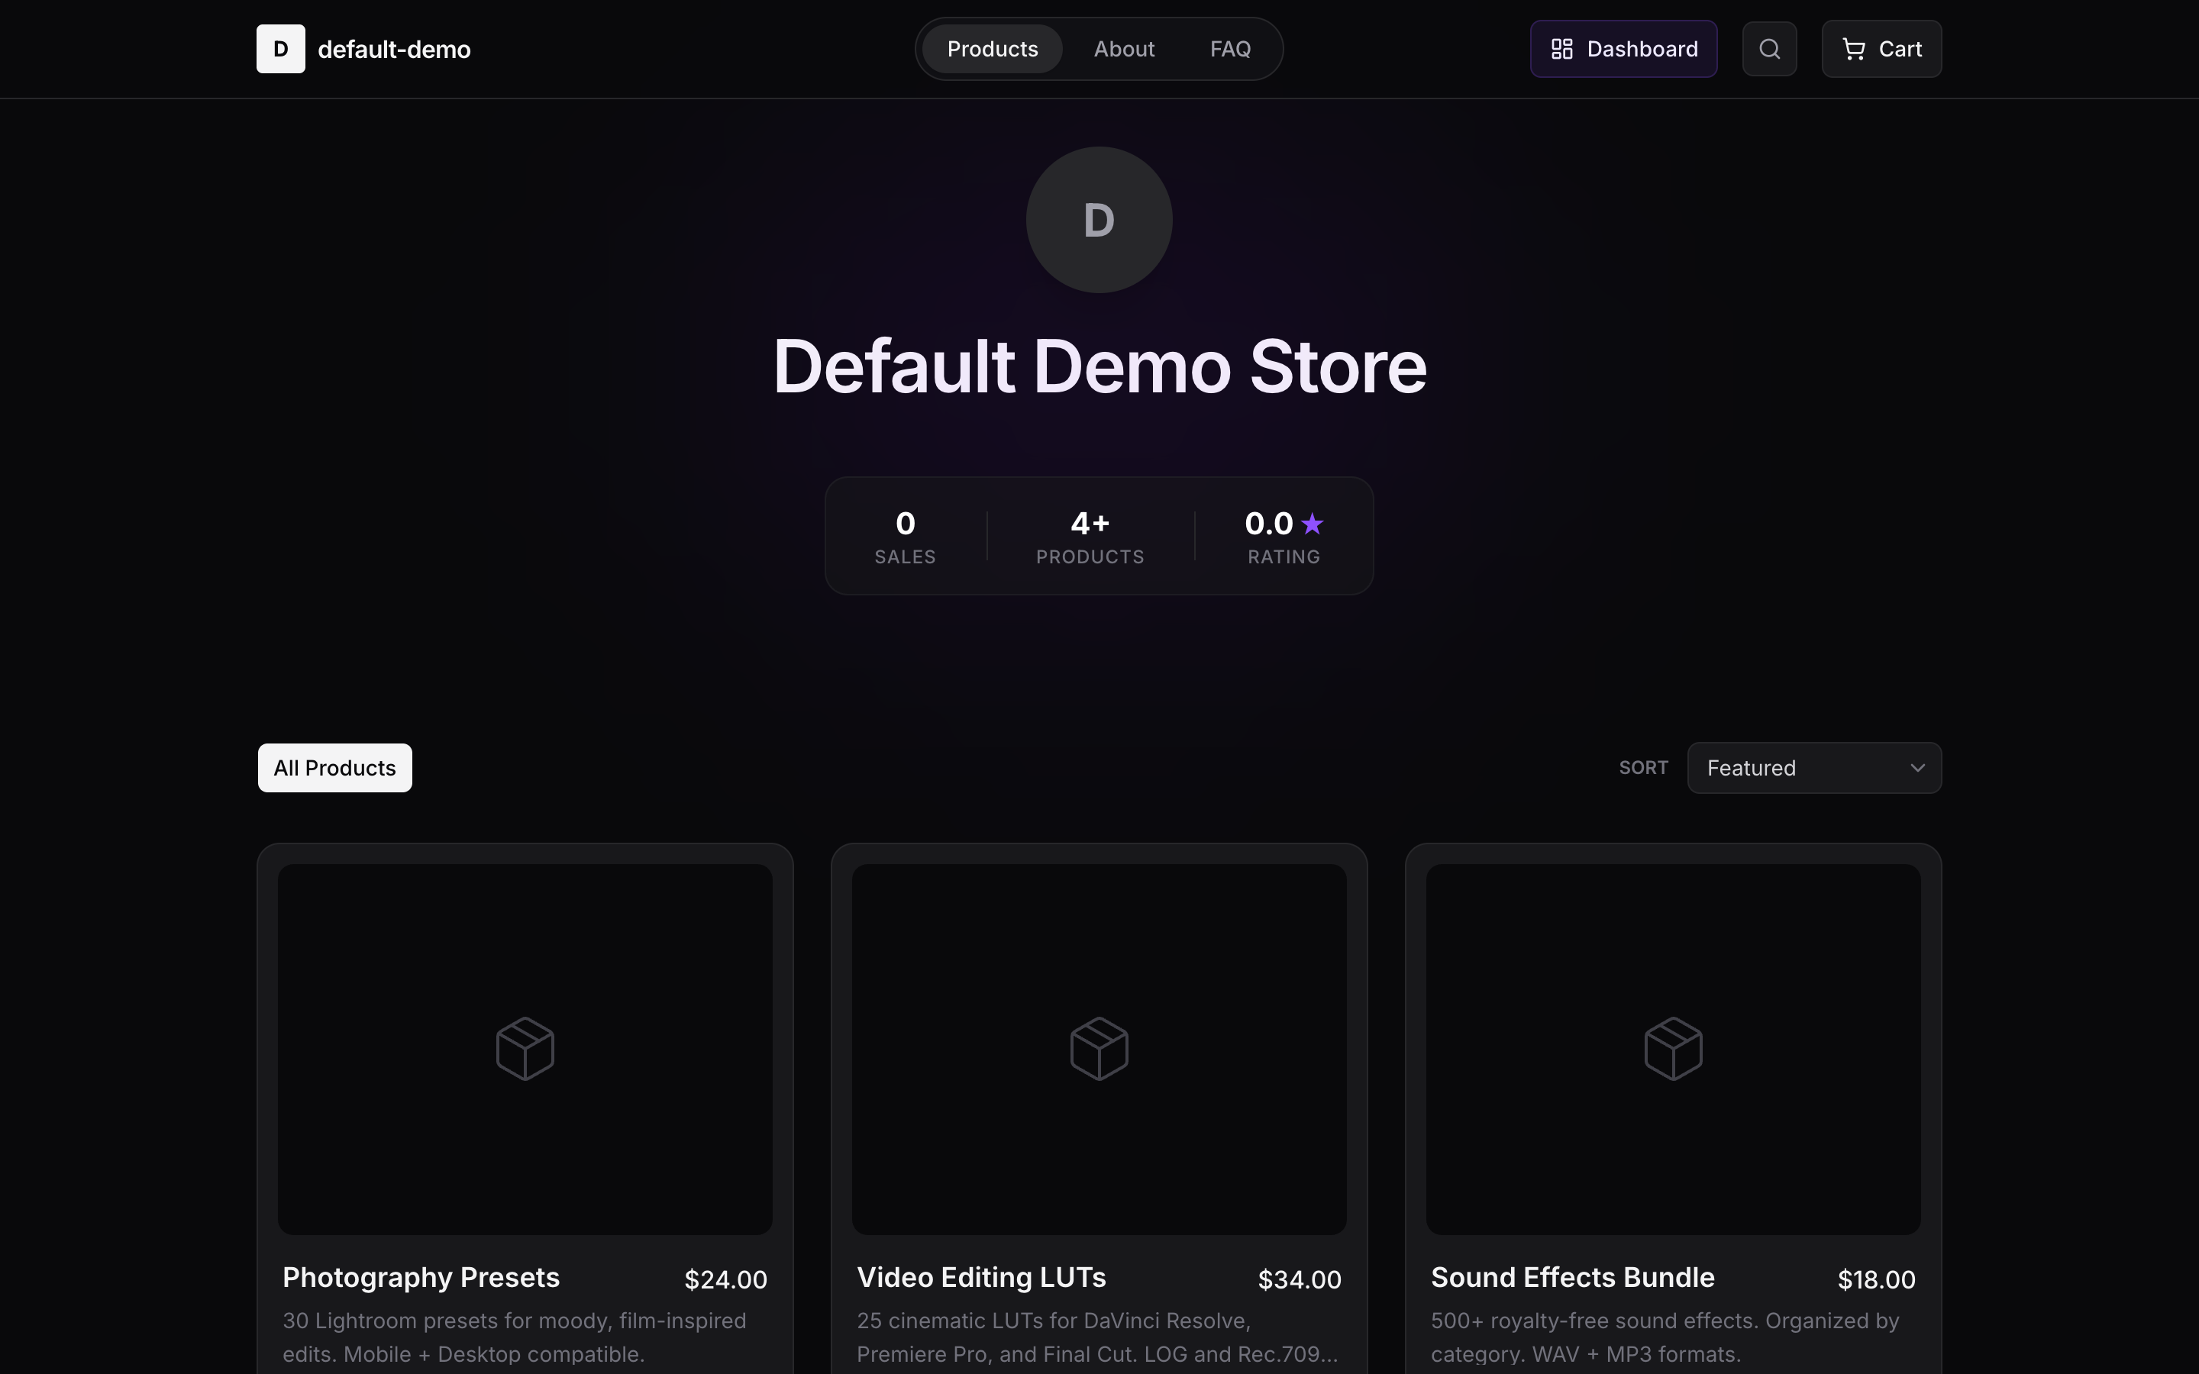Select the All Products filter

(334, 768)
